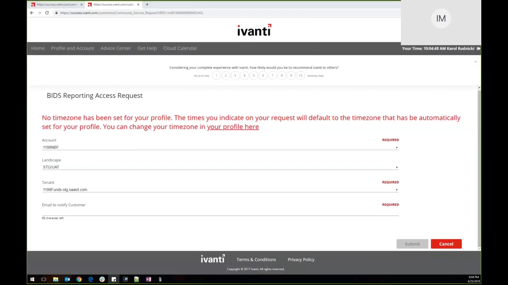Rate recommendation likelihood as 7
Image resolution: width=508 pixels, height=285 pixels.
pos(272,75)
